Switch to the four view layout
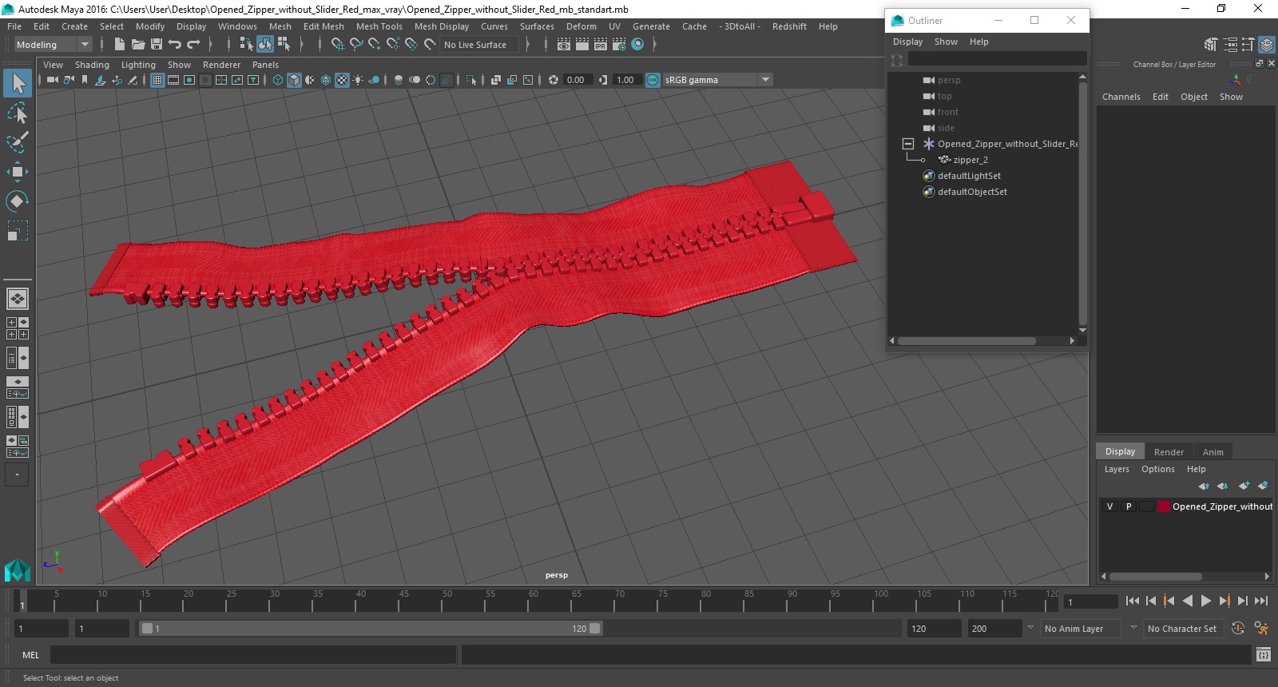The width and height of the screenshot is (1278, 687). [x=17, y=328]
